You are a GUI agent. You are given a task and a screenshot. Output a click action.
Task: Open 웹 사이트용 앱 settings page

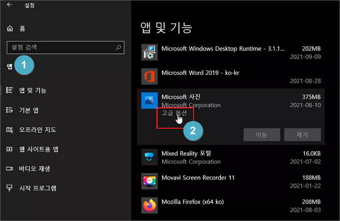click(39, 149)
